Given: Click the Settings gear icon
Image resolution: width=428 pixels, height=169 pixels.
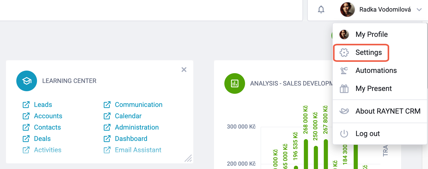Looking at the screenshot, I should point(344,53).
